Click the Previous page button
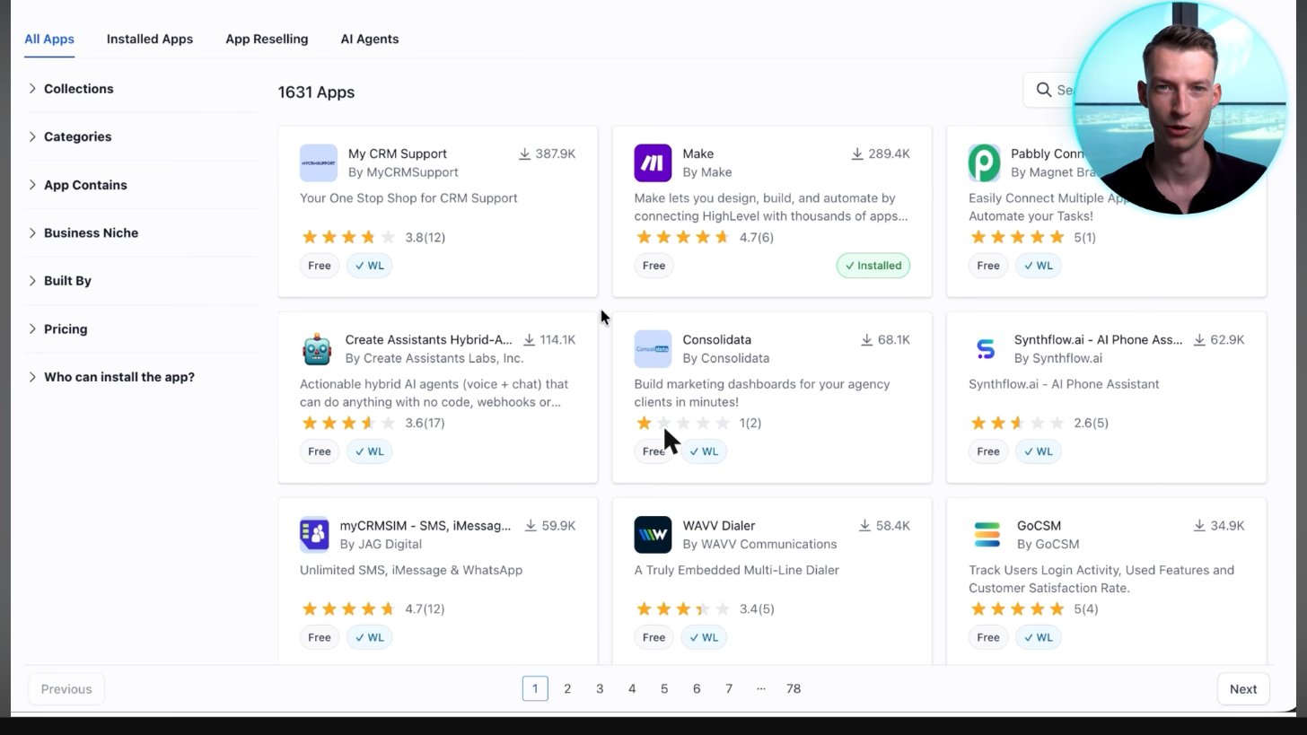 click(66, 689)
